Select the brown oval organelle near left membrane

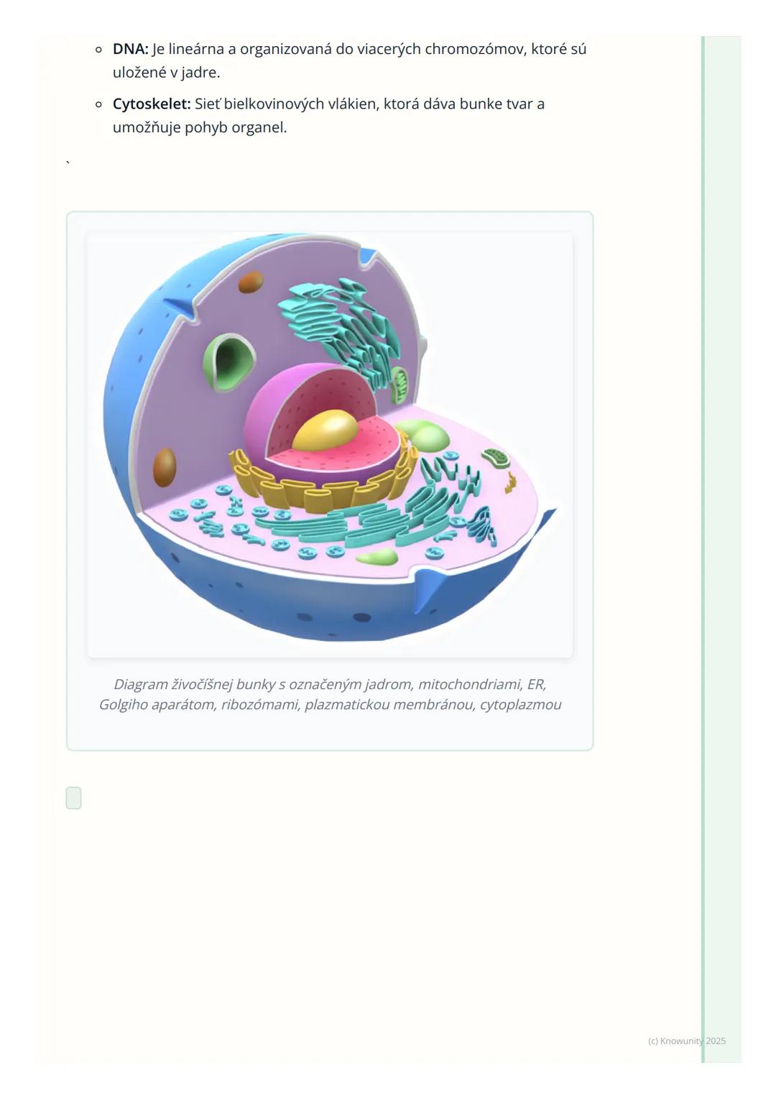pos(165,467)
